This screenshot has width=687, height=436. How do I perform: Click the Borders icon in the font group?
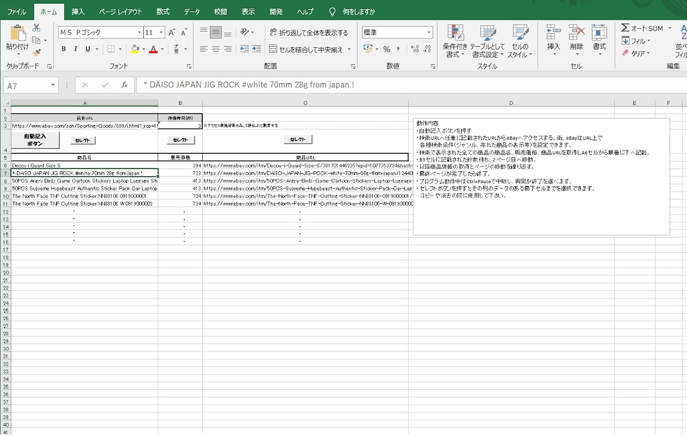[111, 49]
